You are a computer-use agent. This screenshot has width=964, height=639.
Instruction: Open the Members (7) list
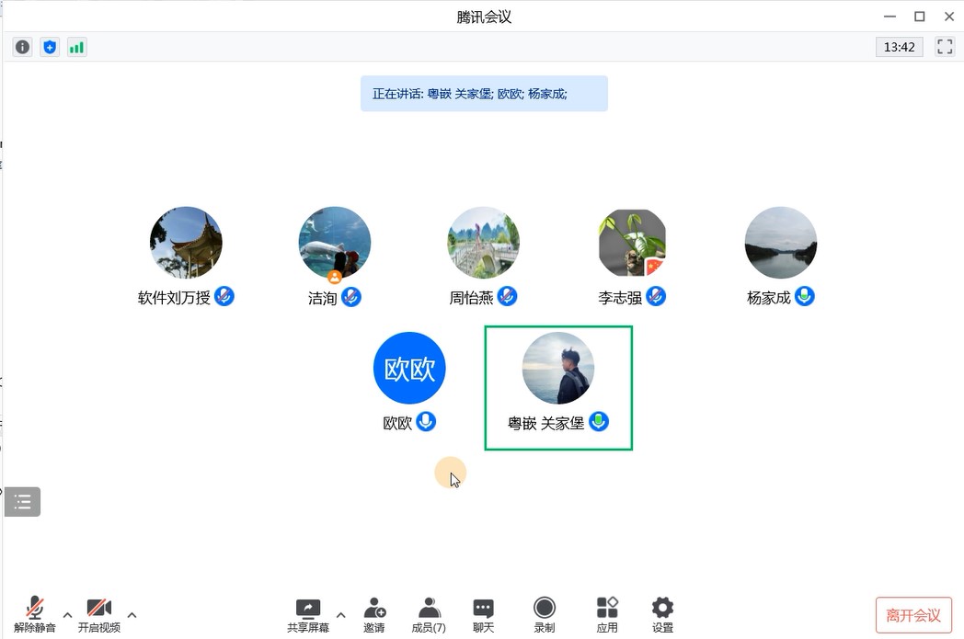[x=429, y=614]
